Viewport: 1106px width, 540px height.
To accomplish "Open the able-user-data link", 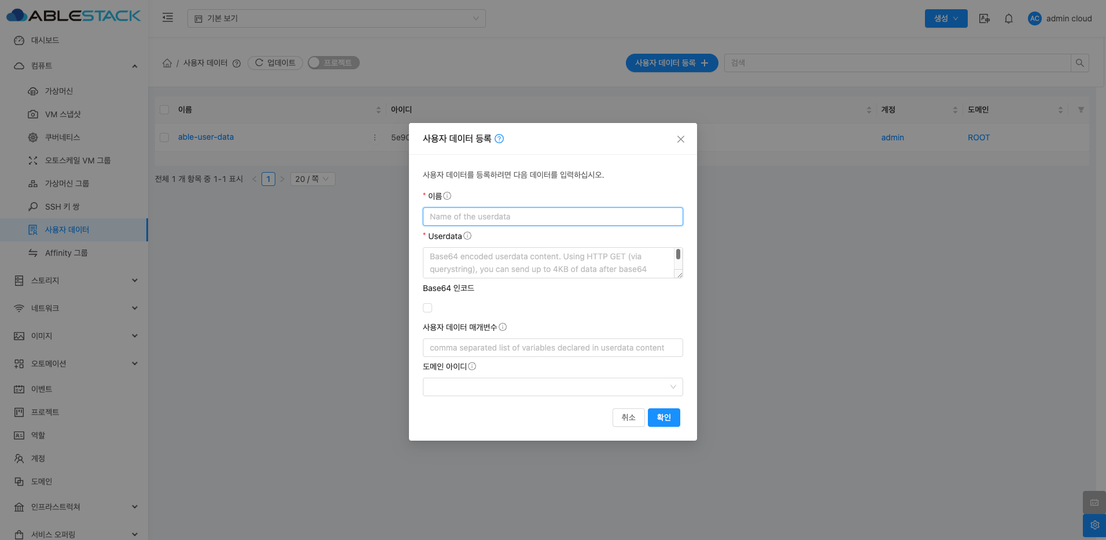I will [206, 137].
